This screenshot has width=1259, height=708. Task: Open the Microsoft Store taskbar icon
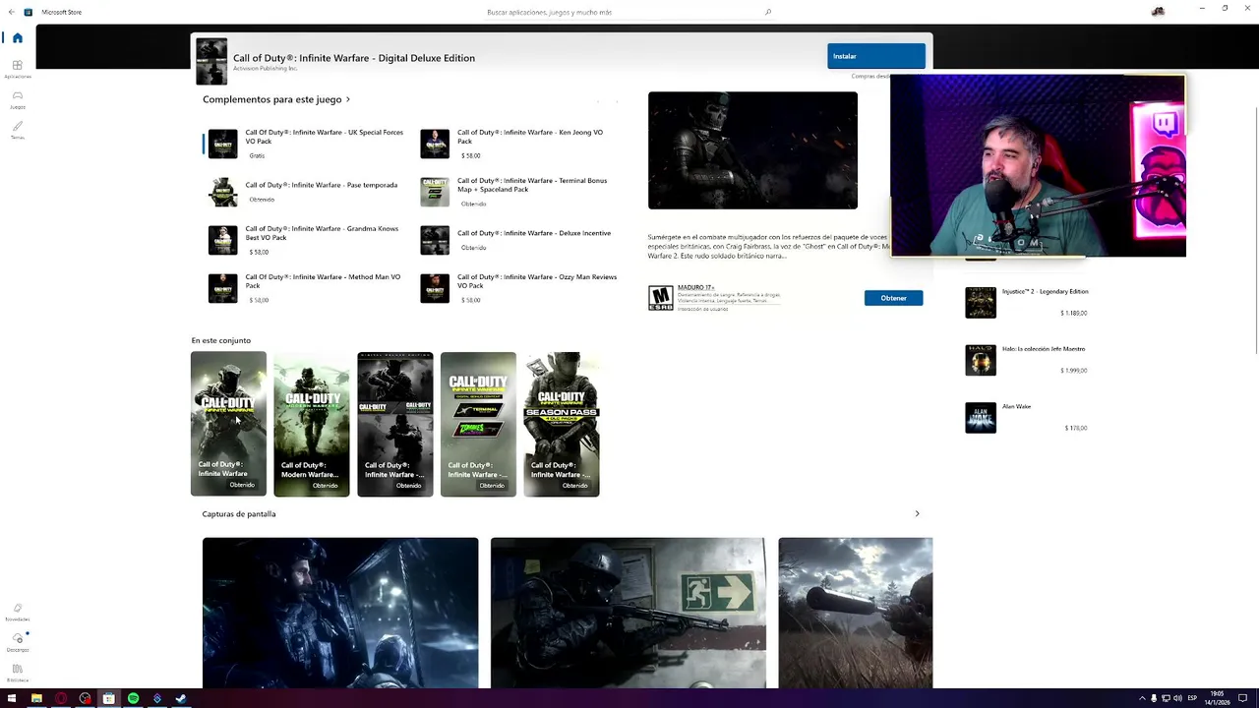(108, 698)
